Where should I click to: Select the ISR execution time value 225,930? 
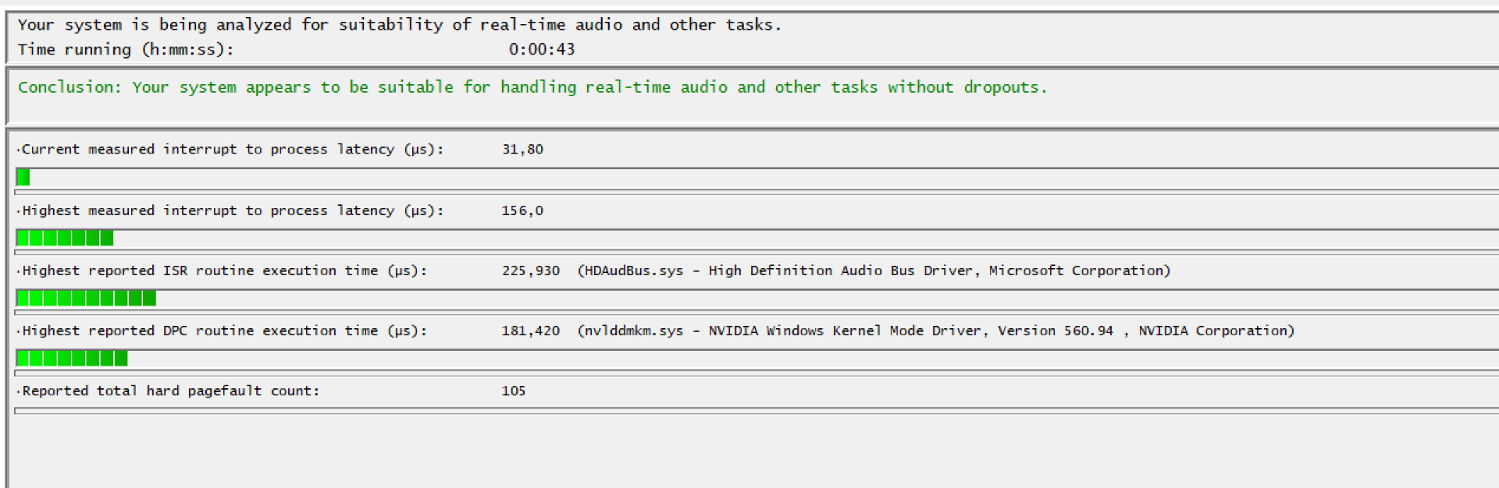(531, 271)
